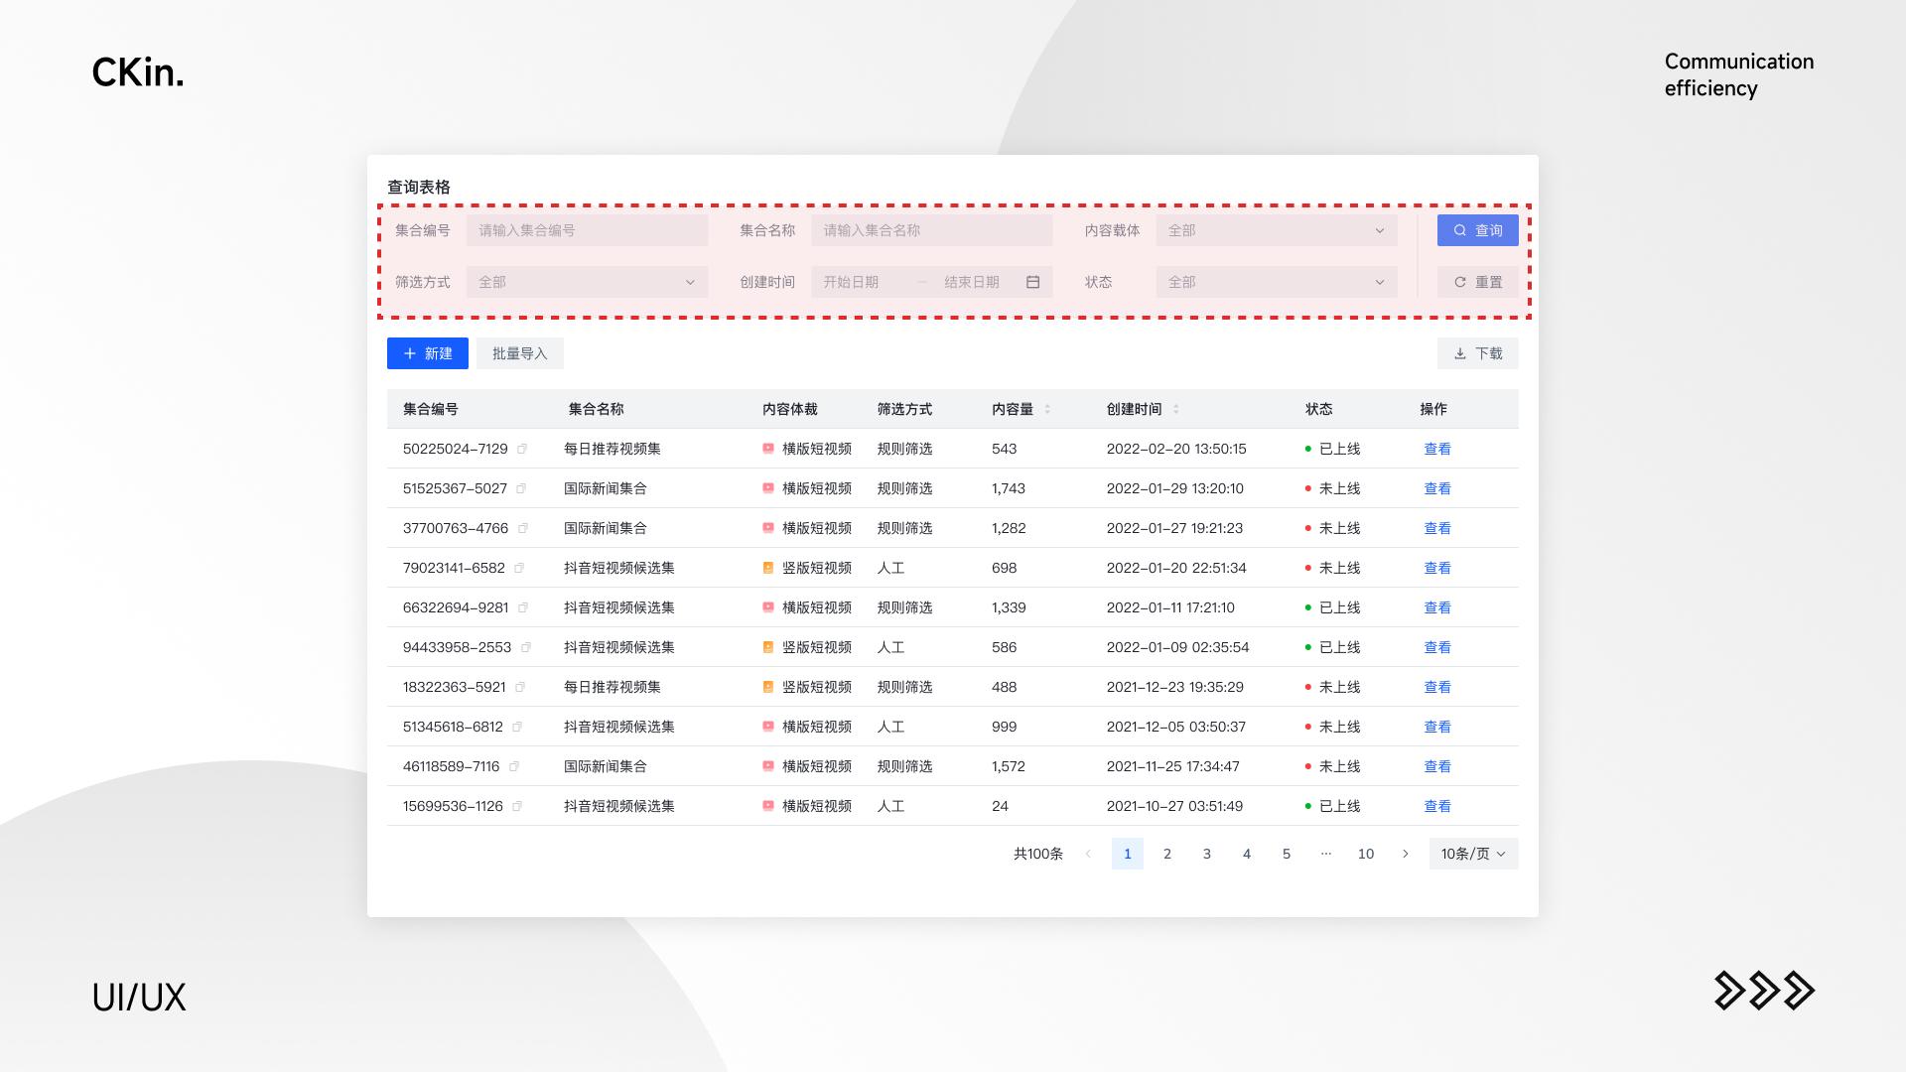Expand the 状态 filter dropdown

(1276, 282)
